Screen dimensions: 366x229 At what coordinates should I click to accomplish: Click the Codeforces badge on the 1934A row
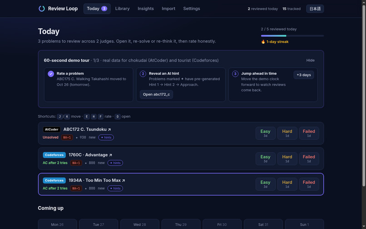coord(54,180)
